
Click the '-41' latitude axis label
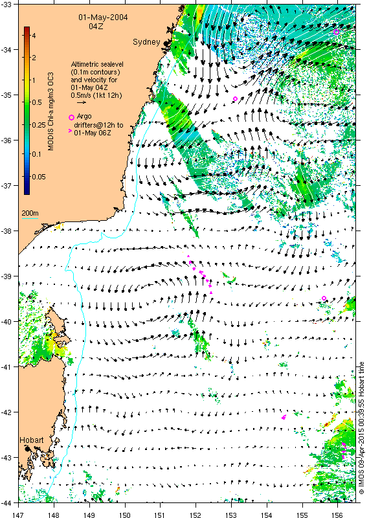(x=6, y=366)
